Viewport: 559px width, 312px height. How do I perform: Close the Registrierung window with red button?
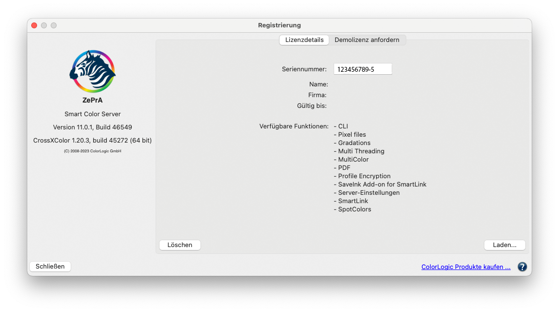click(34, 25)
